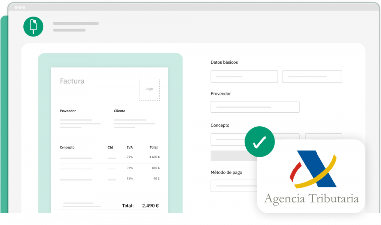Click the green app logo icon
Image resolution: width=381 pixels, height=225 pixels.
point(33,26)
